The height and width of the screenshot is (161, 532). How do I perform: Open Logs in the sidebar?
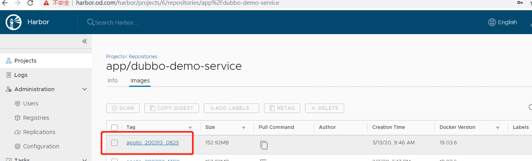point(21,75)
